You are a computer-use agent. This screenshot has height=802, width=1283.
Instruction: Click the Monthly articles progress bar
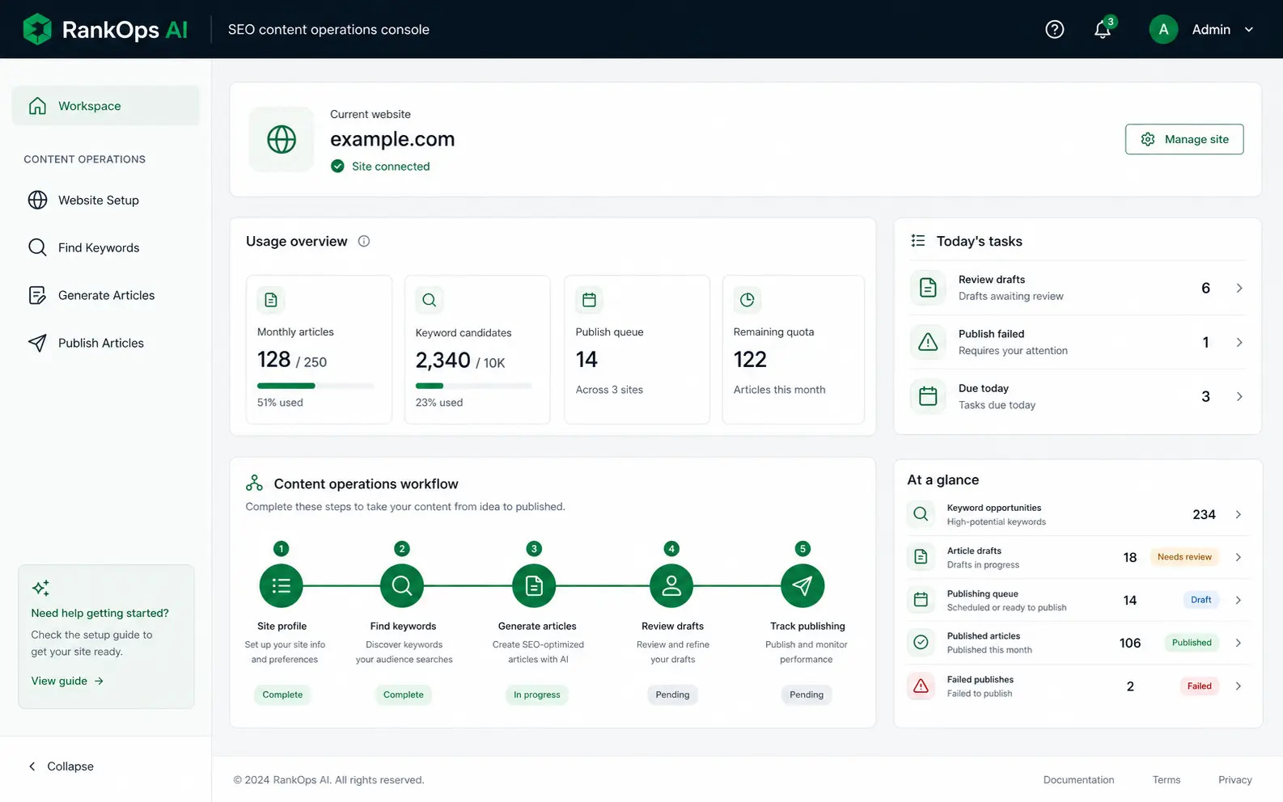315,386
